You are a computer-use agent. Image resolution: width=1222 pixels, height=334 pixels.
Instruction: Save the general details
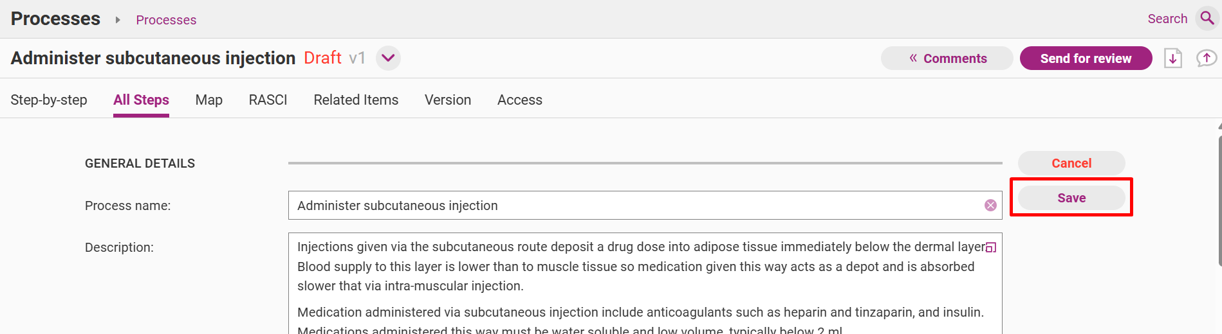pyautogui.click(x=1071, y=198)
